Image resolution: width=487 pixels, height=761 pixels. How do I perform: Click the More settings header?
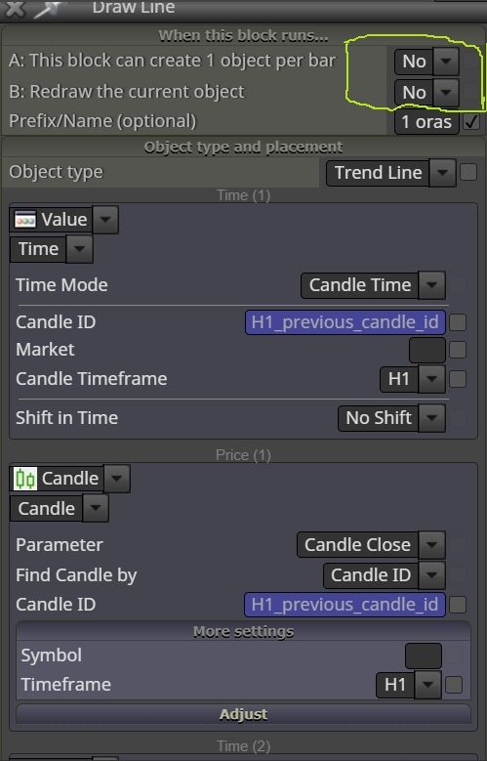[x=244, y=631]
